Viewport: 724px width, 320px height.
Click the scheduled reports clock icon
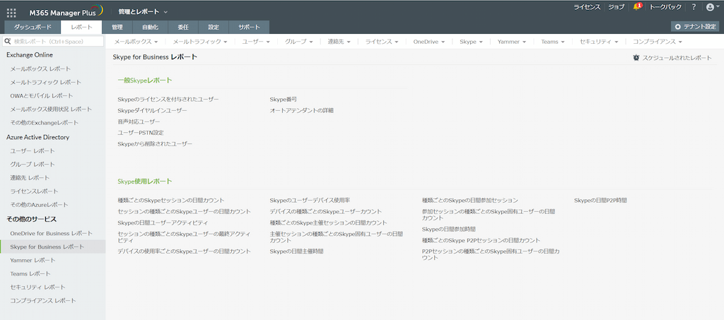pyautogui.click(x=636, y=58)
